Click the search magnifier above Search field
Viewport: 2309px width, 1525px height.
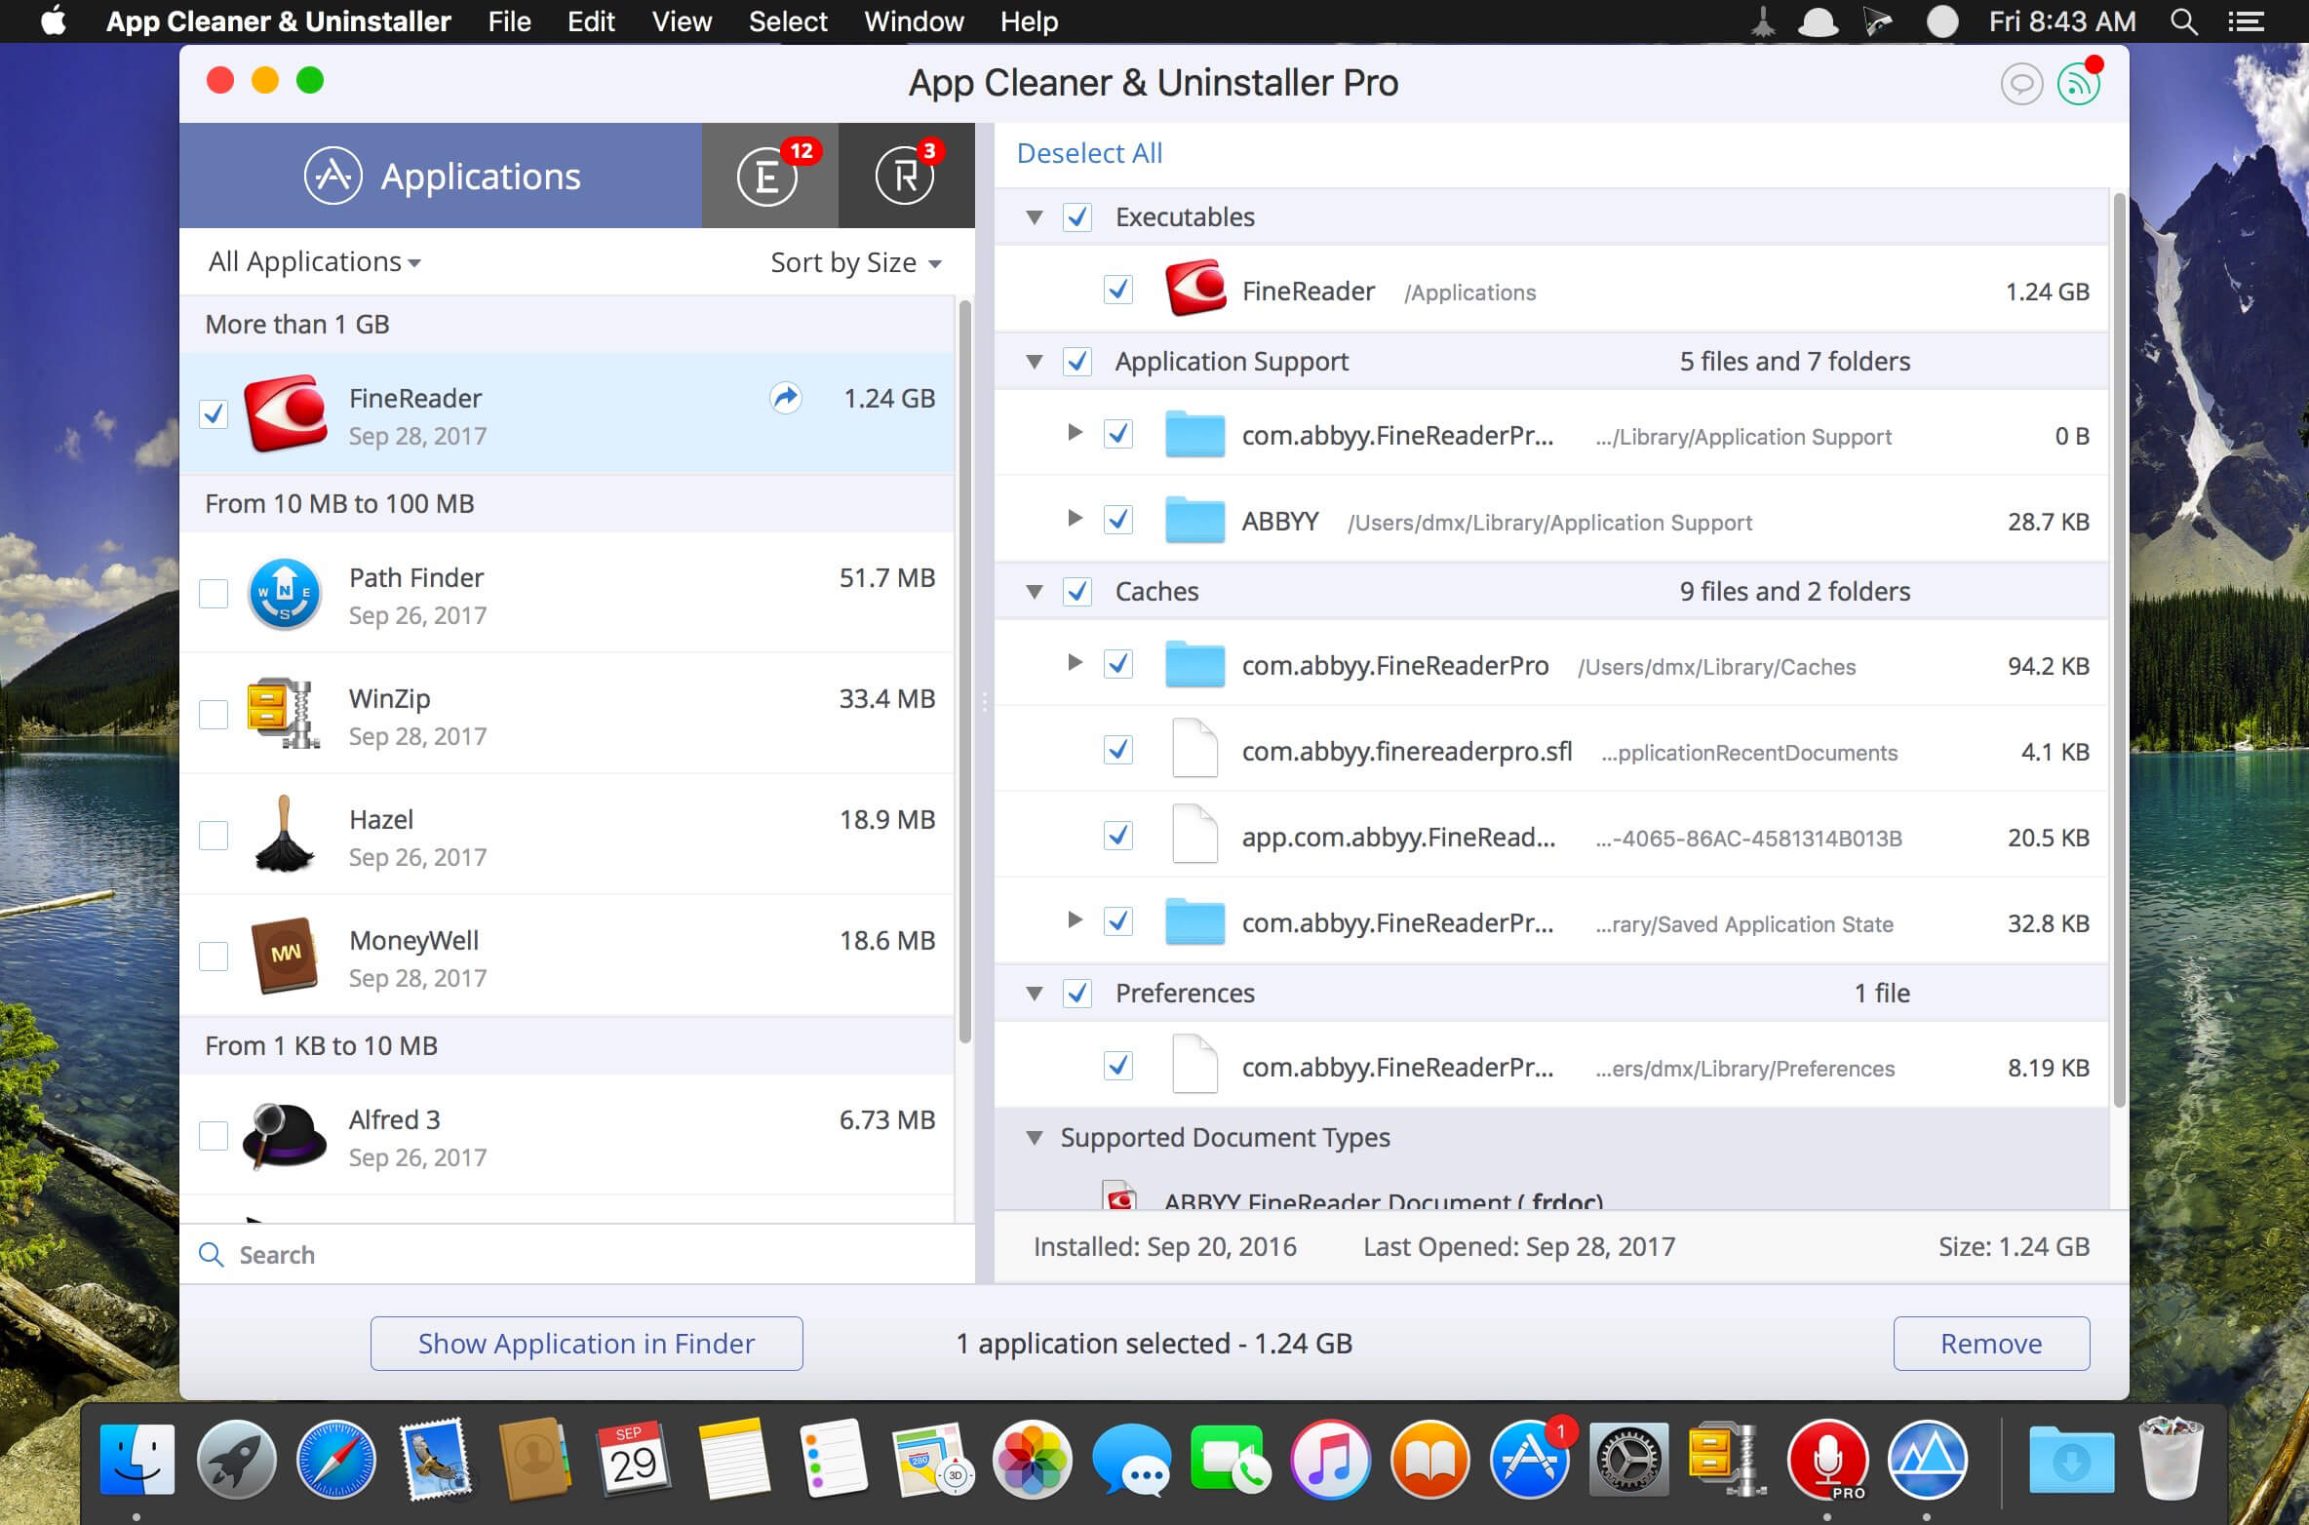pyautogui.click(x=212, y=1254)
